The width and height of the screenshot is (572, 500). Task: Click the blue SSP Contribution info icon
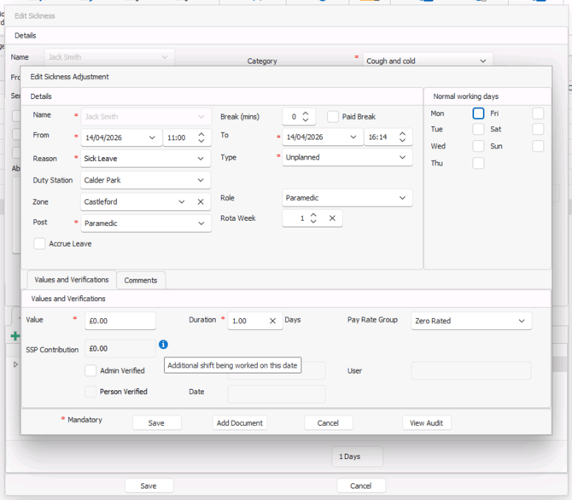(x=163, y=345)
